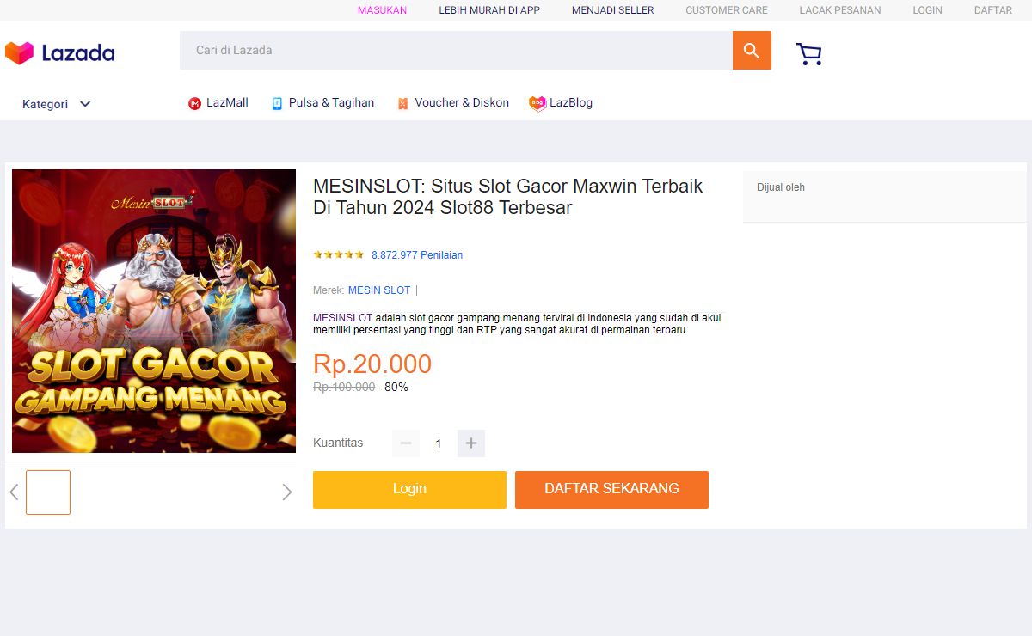1032x636 pixels.
Task: Show previous product thumbnail arrow
Action: point(14,492)
